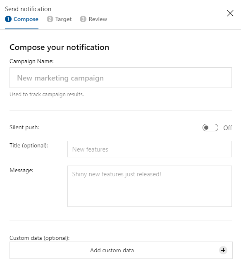Screen dimensions: 241x275
Task: Click the Silent push label
Action: click(24, 127)
